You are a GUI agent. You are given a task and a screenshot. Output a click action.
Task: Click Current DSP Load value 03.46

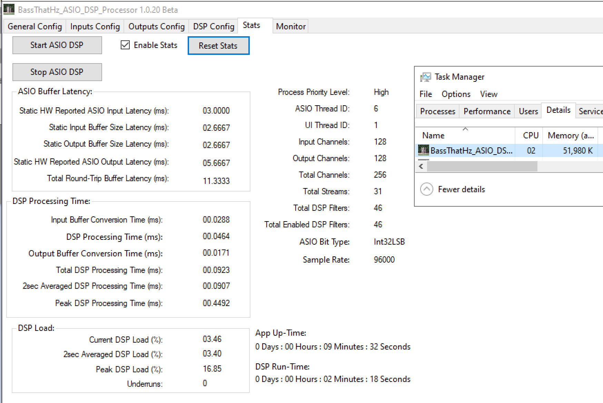pyautogui.click(x=212, y=339)
